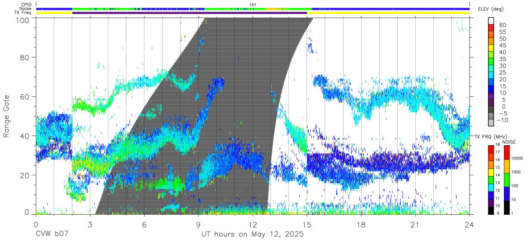The image size is (528, 243).
Task: Click the blue 15-degree elevation swatch
Action: (x=492, y=89)
